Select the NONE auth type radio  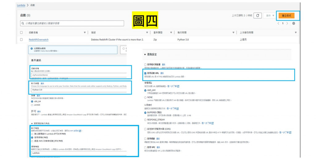[x=145, y=97]
